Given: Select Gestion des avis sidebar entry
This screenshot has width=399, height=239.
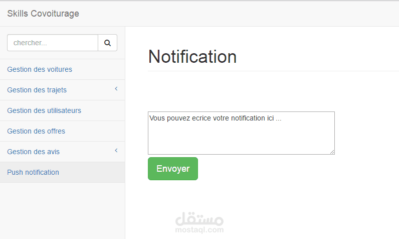Looking at the screenshot, I should pyautogui.click(x=33, y=152).
